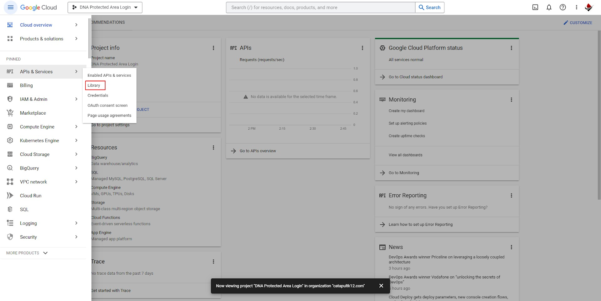This screenshot has width=601, height=301.
Task: Expand the Products & solutions submenu arrow
Action: pos(76,39)
